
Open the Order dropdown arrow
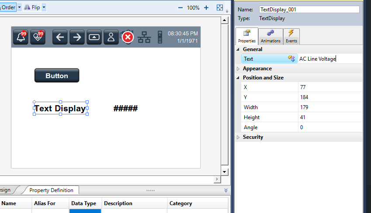tap(19, 7)
